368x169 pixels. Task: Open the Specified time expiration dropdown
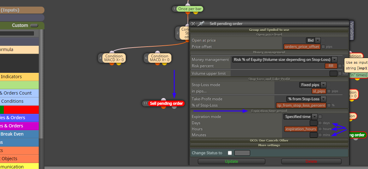300,117
